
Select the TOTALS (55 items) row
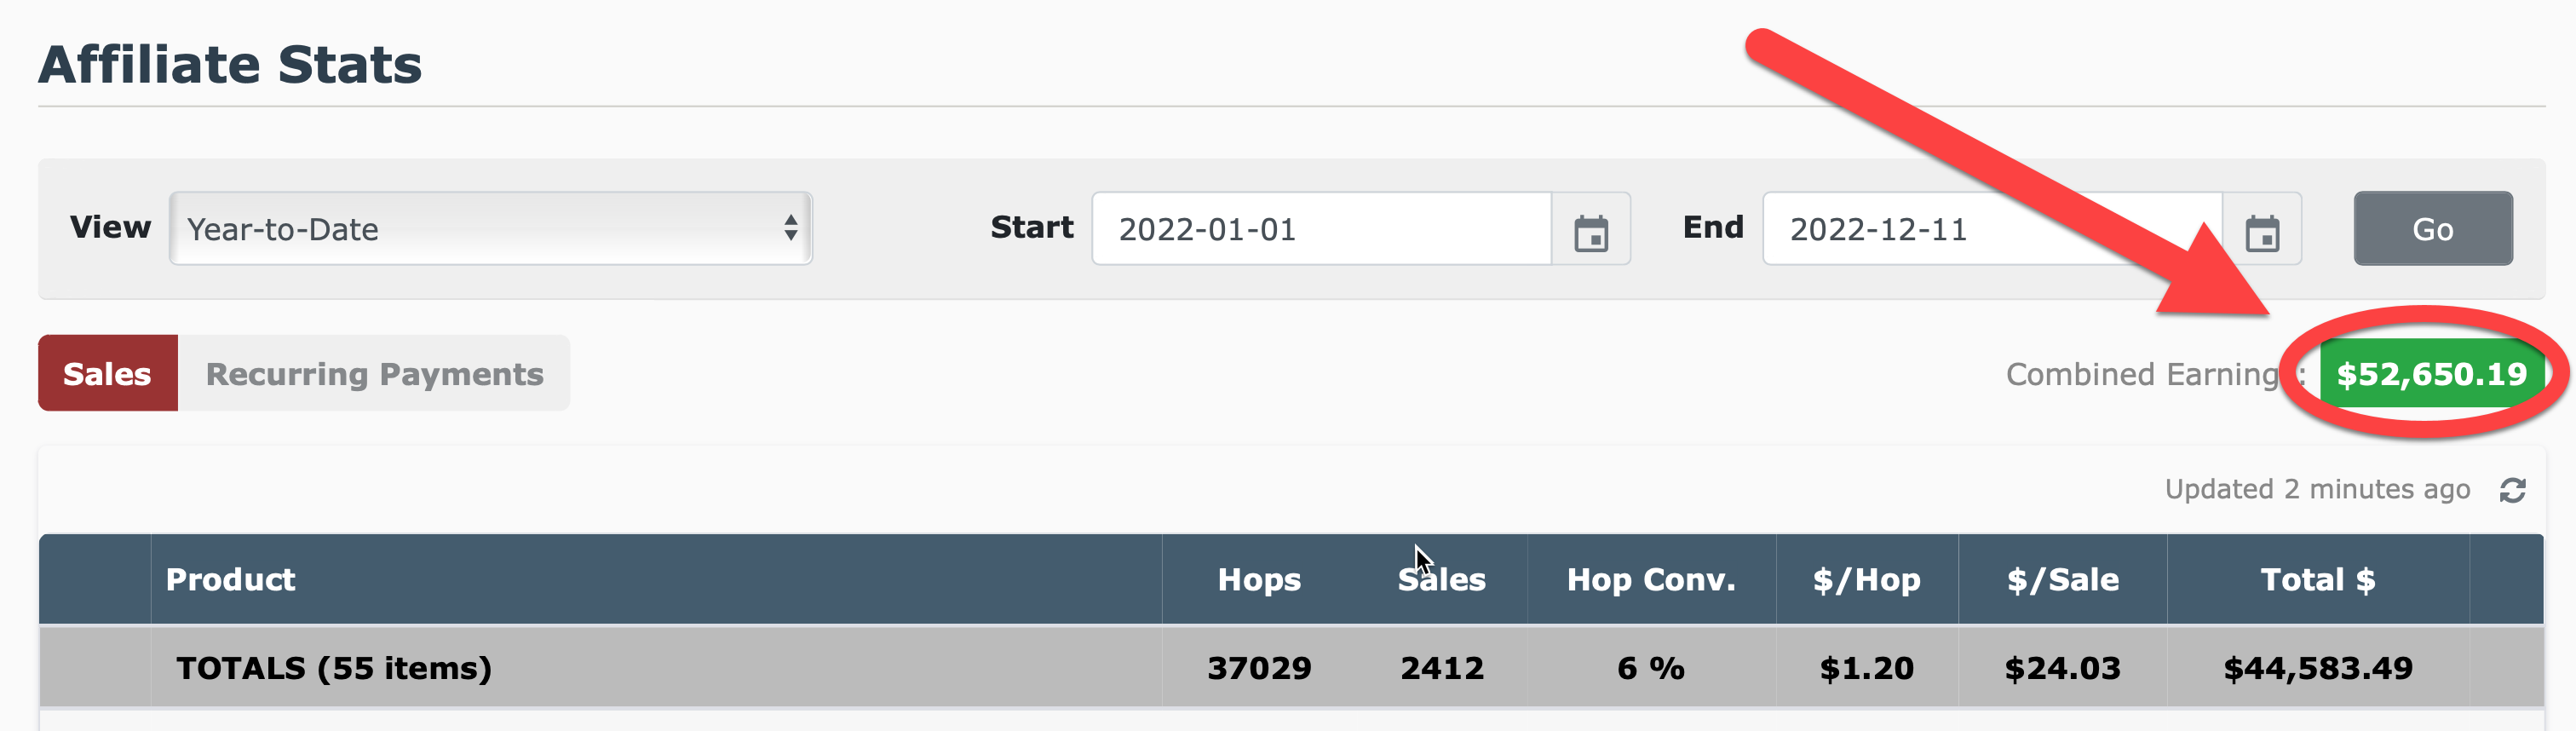click(x=1291, y=668)
